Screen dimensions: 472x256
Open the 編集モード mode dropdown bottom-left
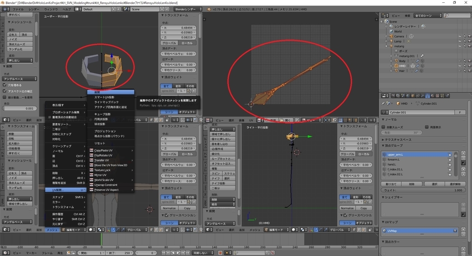coord(73,230)
